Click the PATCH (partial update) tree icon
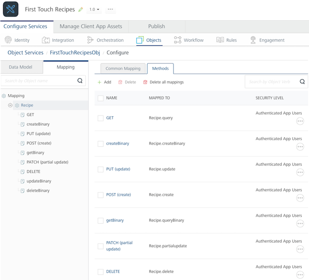This screenshot has height=280, width=309. click(23, 162)
